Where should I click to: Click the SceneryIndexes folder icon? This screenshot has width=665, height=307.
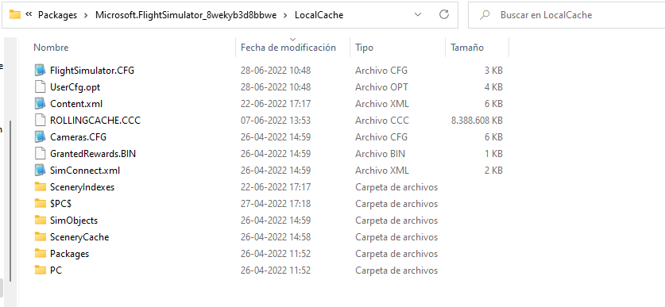[41, 186]
